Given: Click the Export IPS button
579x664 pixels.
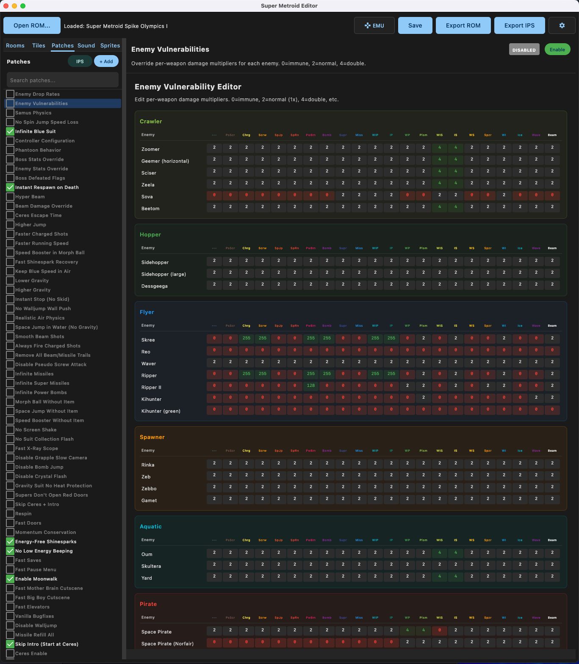Looking at the screenshot, I should 519,25.
